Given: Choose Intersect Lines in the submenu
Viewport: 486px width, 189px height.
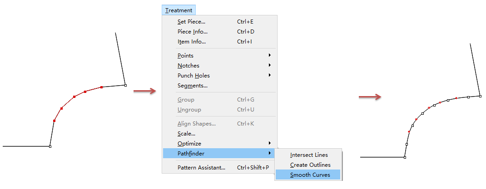Looking at the screenshot, I should 309,155.
